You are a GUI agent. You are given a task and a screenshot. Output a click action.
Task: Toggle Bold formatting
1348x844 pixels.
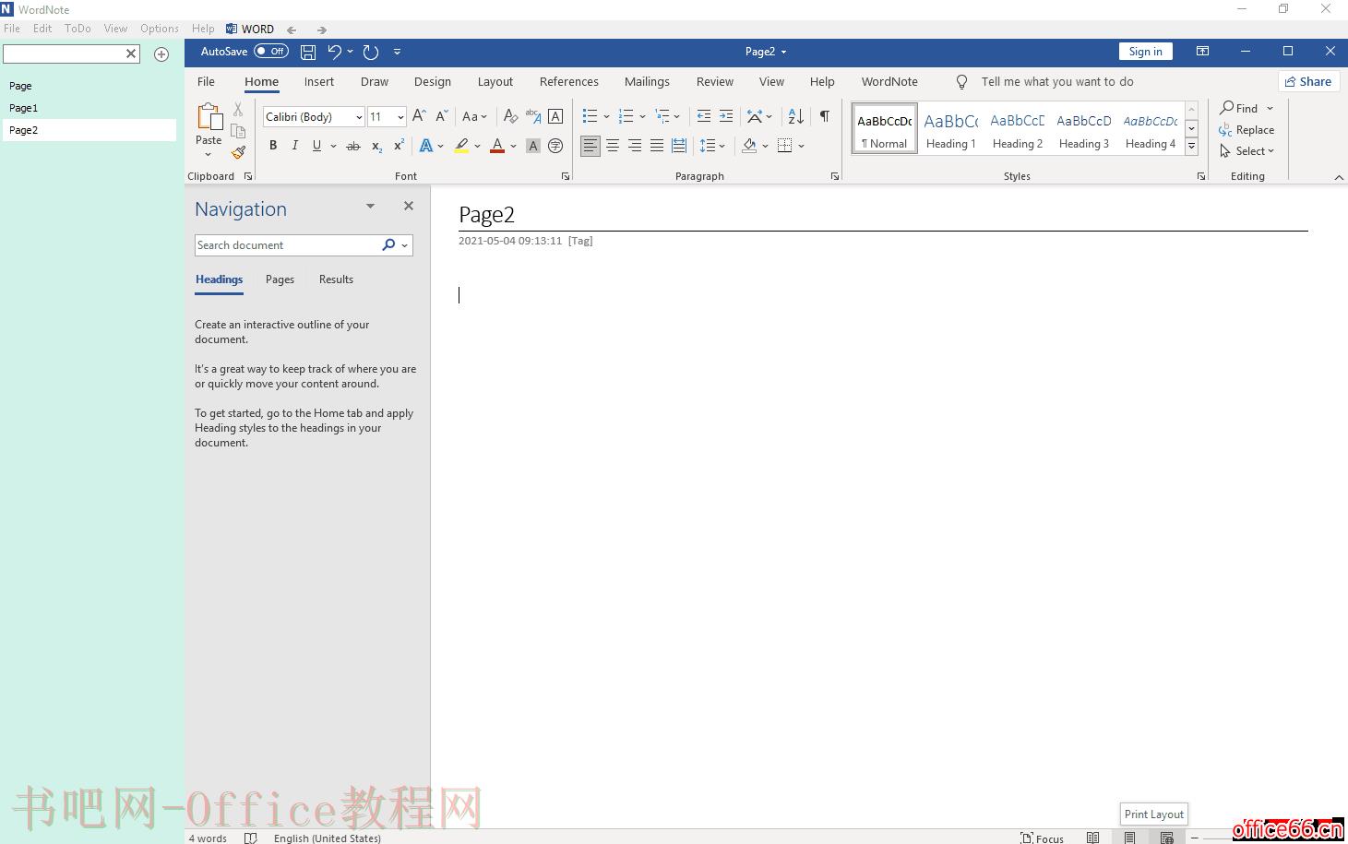pos(273,146)
